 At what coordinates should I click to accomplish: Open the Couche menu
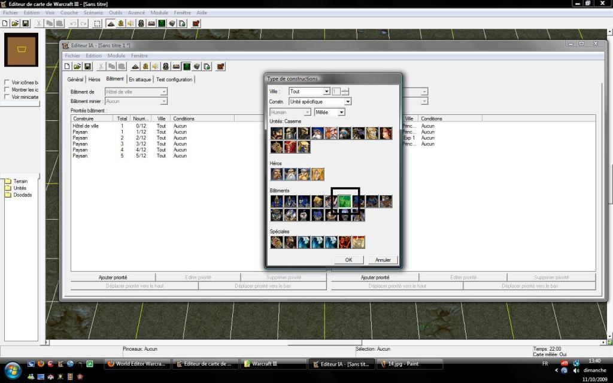[69, 13]
